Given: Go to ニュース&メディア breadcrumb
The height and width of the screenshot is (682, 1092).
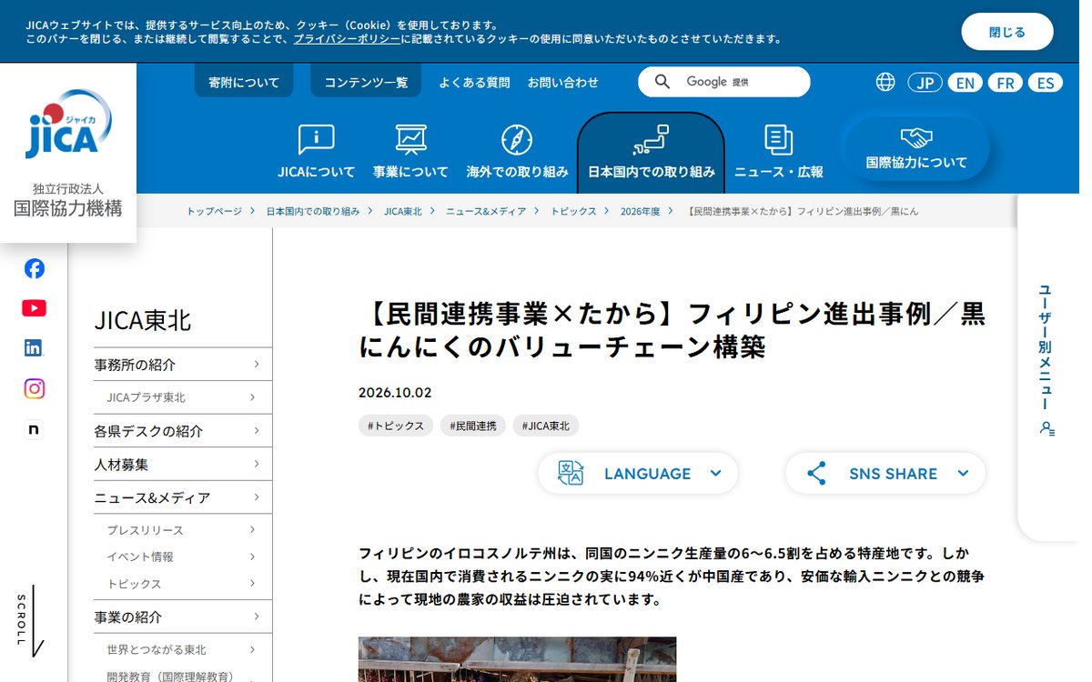Looking at the screenshot, I should click(486, 211).
